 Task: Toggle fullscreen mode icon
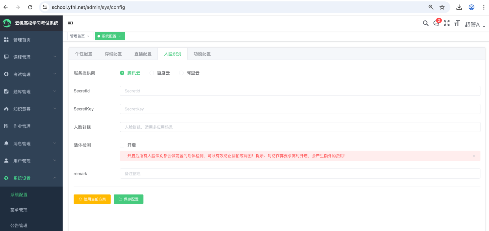pos(447,23)
